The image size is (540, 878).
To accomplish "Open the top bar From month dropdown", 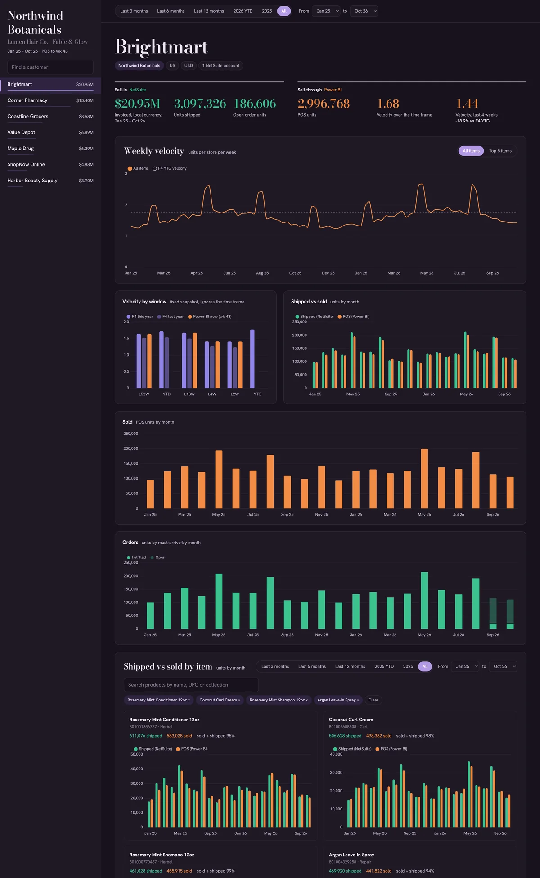I will point(326,11).
